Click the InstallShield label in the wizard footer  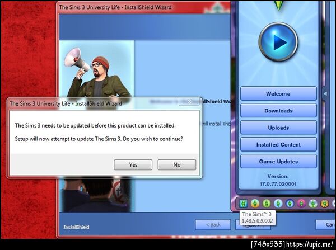[x=76, y=227]
